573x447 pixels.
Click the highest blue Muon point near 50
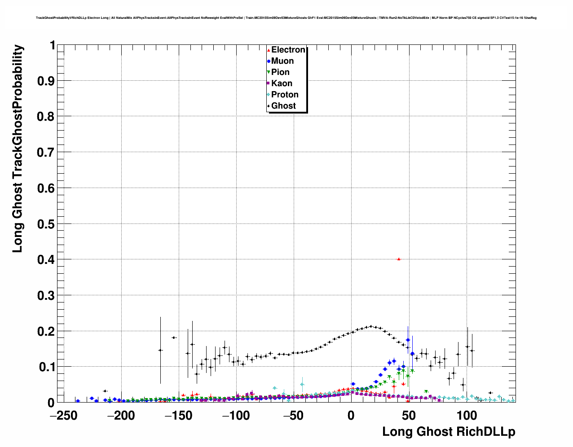408,340
